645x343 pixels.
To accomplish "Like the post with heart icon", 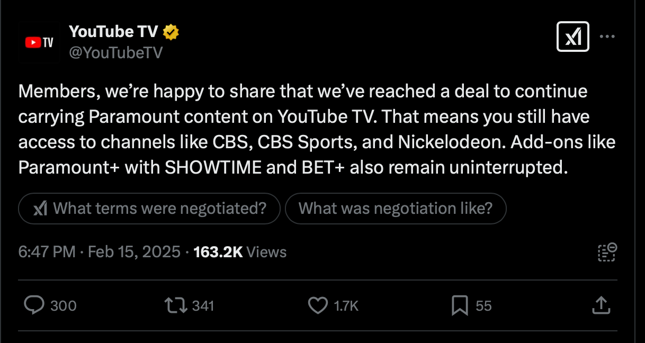I will pyautogui.click(x=318, y=305).
